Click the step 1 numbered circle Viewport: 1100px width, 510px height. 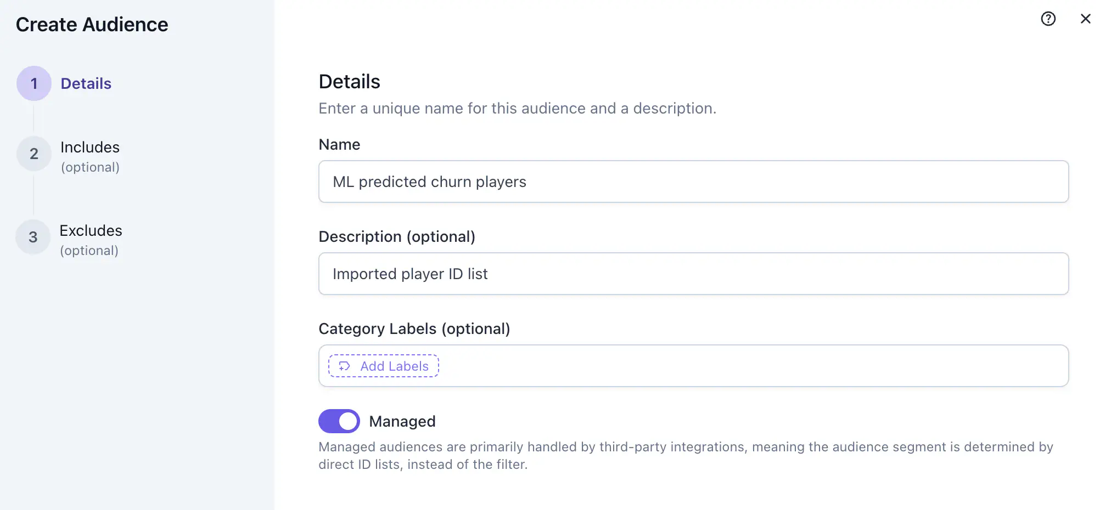[x=33, y=83]
